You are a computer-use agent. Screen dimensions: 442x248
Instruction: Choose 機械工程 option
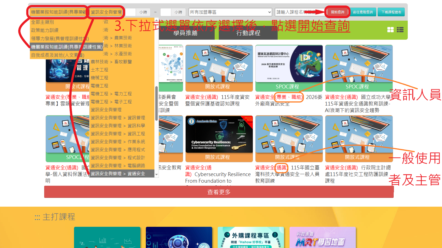pyautogui.click(x=122, y=78)
